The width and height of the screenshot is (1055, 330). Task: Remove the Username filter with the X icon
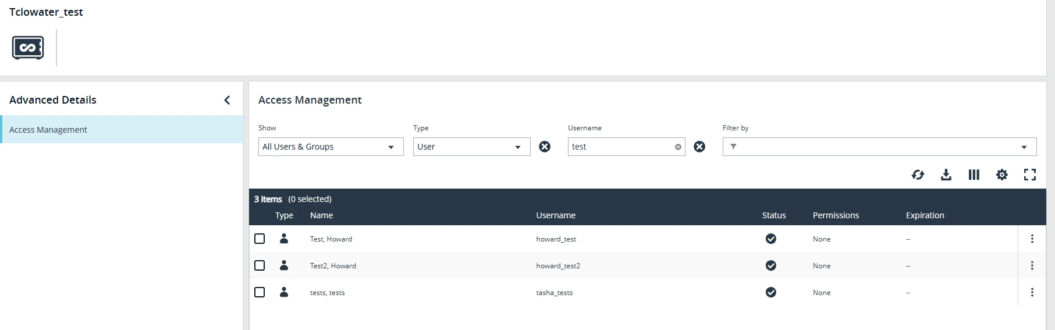point(699,147)
